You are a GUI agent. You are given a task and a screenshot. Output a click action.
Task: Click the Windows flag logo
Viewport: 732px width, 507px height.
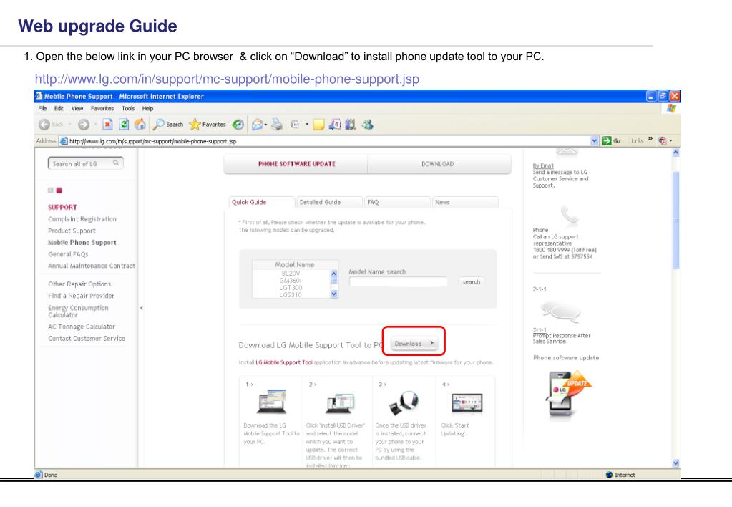671,108
